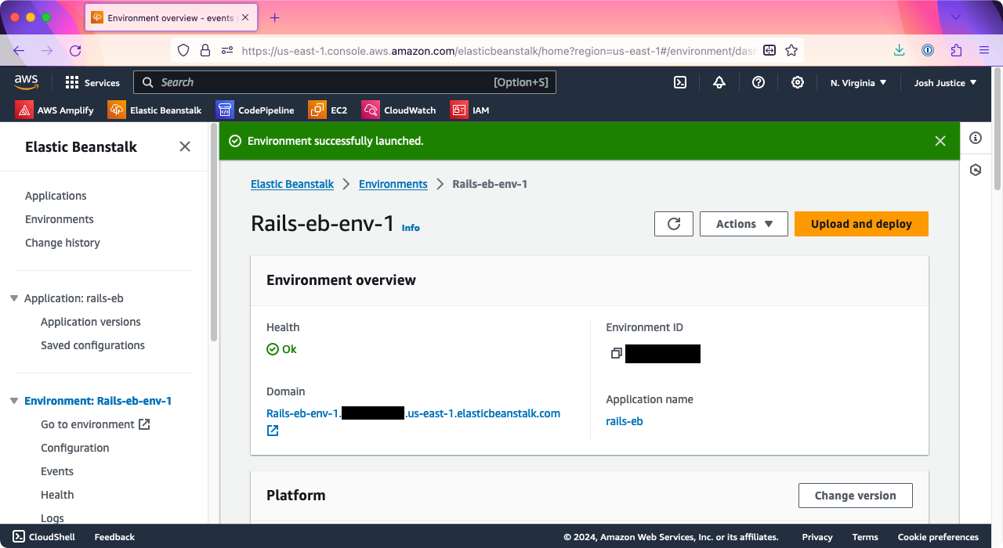
Task: Open the browser downloads icon
Action: pyautogui.click(x=900, y=50)
